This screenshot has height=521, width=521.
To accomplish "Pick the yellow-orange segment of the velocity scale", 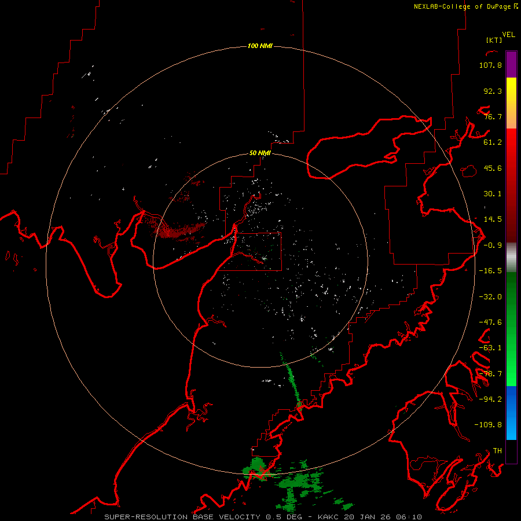I will pyautogui.click(x=511, y=103).
